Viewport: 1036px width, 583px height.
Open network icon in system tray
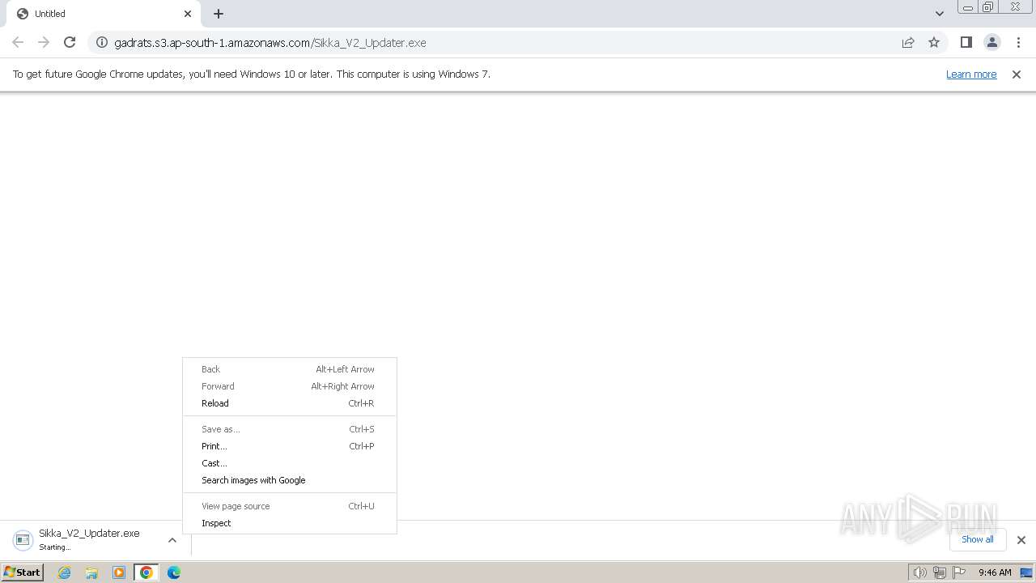point(940,572)
